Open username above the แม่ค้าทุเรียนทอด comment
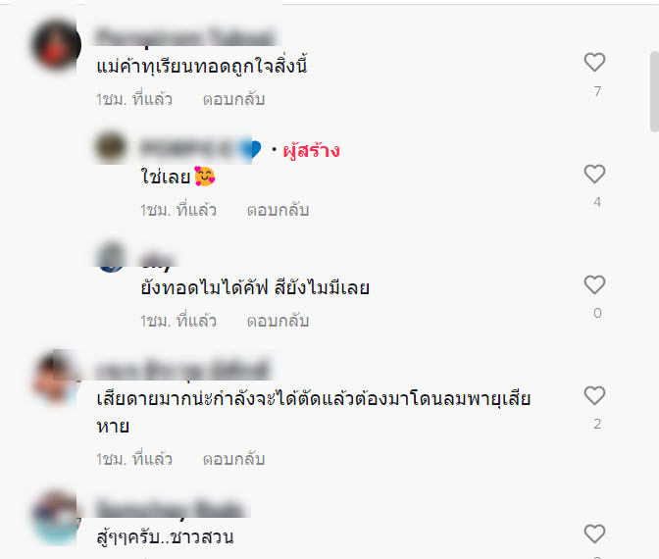This screenshot has width=659, height=559. (x=185, y=36)
